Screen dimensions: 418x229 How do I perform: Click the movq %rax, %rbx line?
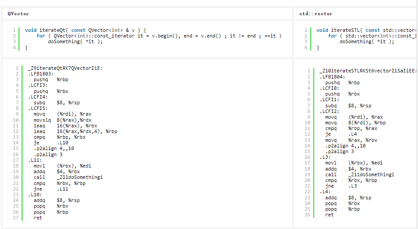click(x=351, y=140)
